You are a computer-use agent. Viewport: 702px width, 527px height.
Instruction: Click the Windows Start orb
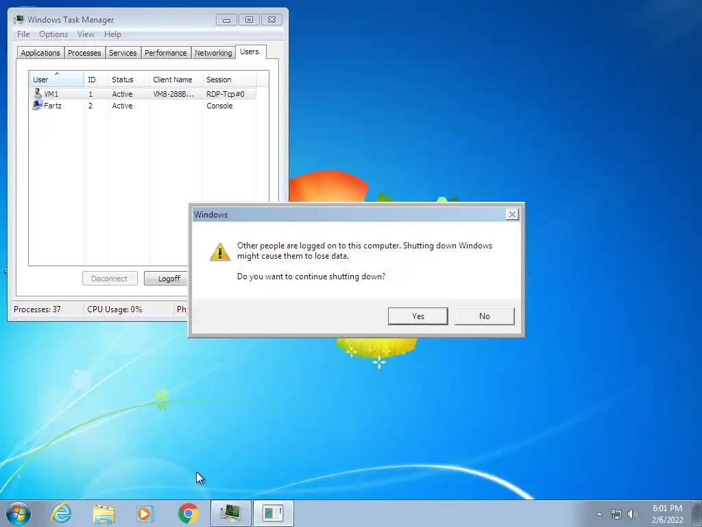click(18, 513)
